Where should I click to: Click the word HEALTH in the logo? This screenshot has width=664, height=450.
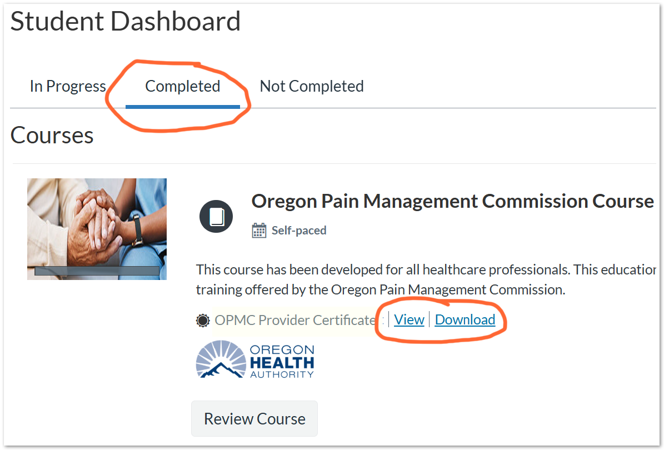[x=282, y=363]
